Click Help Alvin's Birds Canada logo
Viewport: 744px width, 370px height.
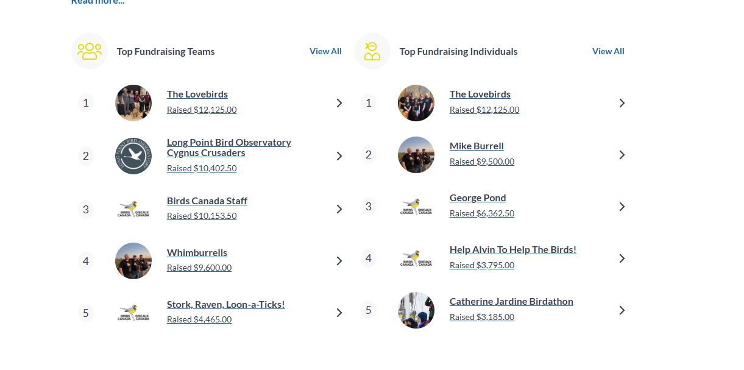tap(416, 258)
